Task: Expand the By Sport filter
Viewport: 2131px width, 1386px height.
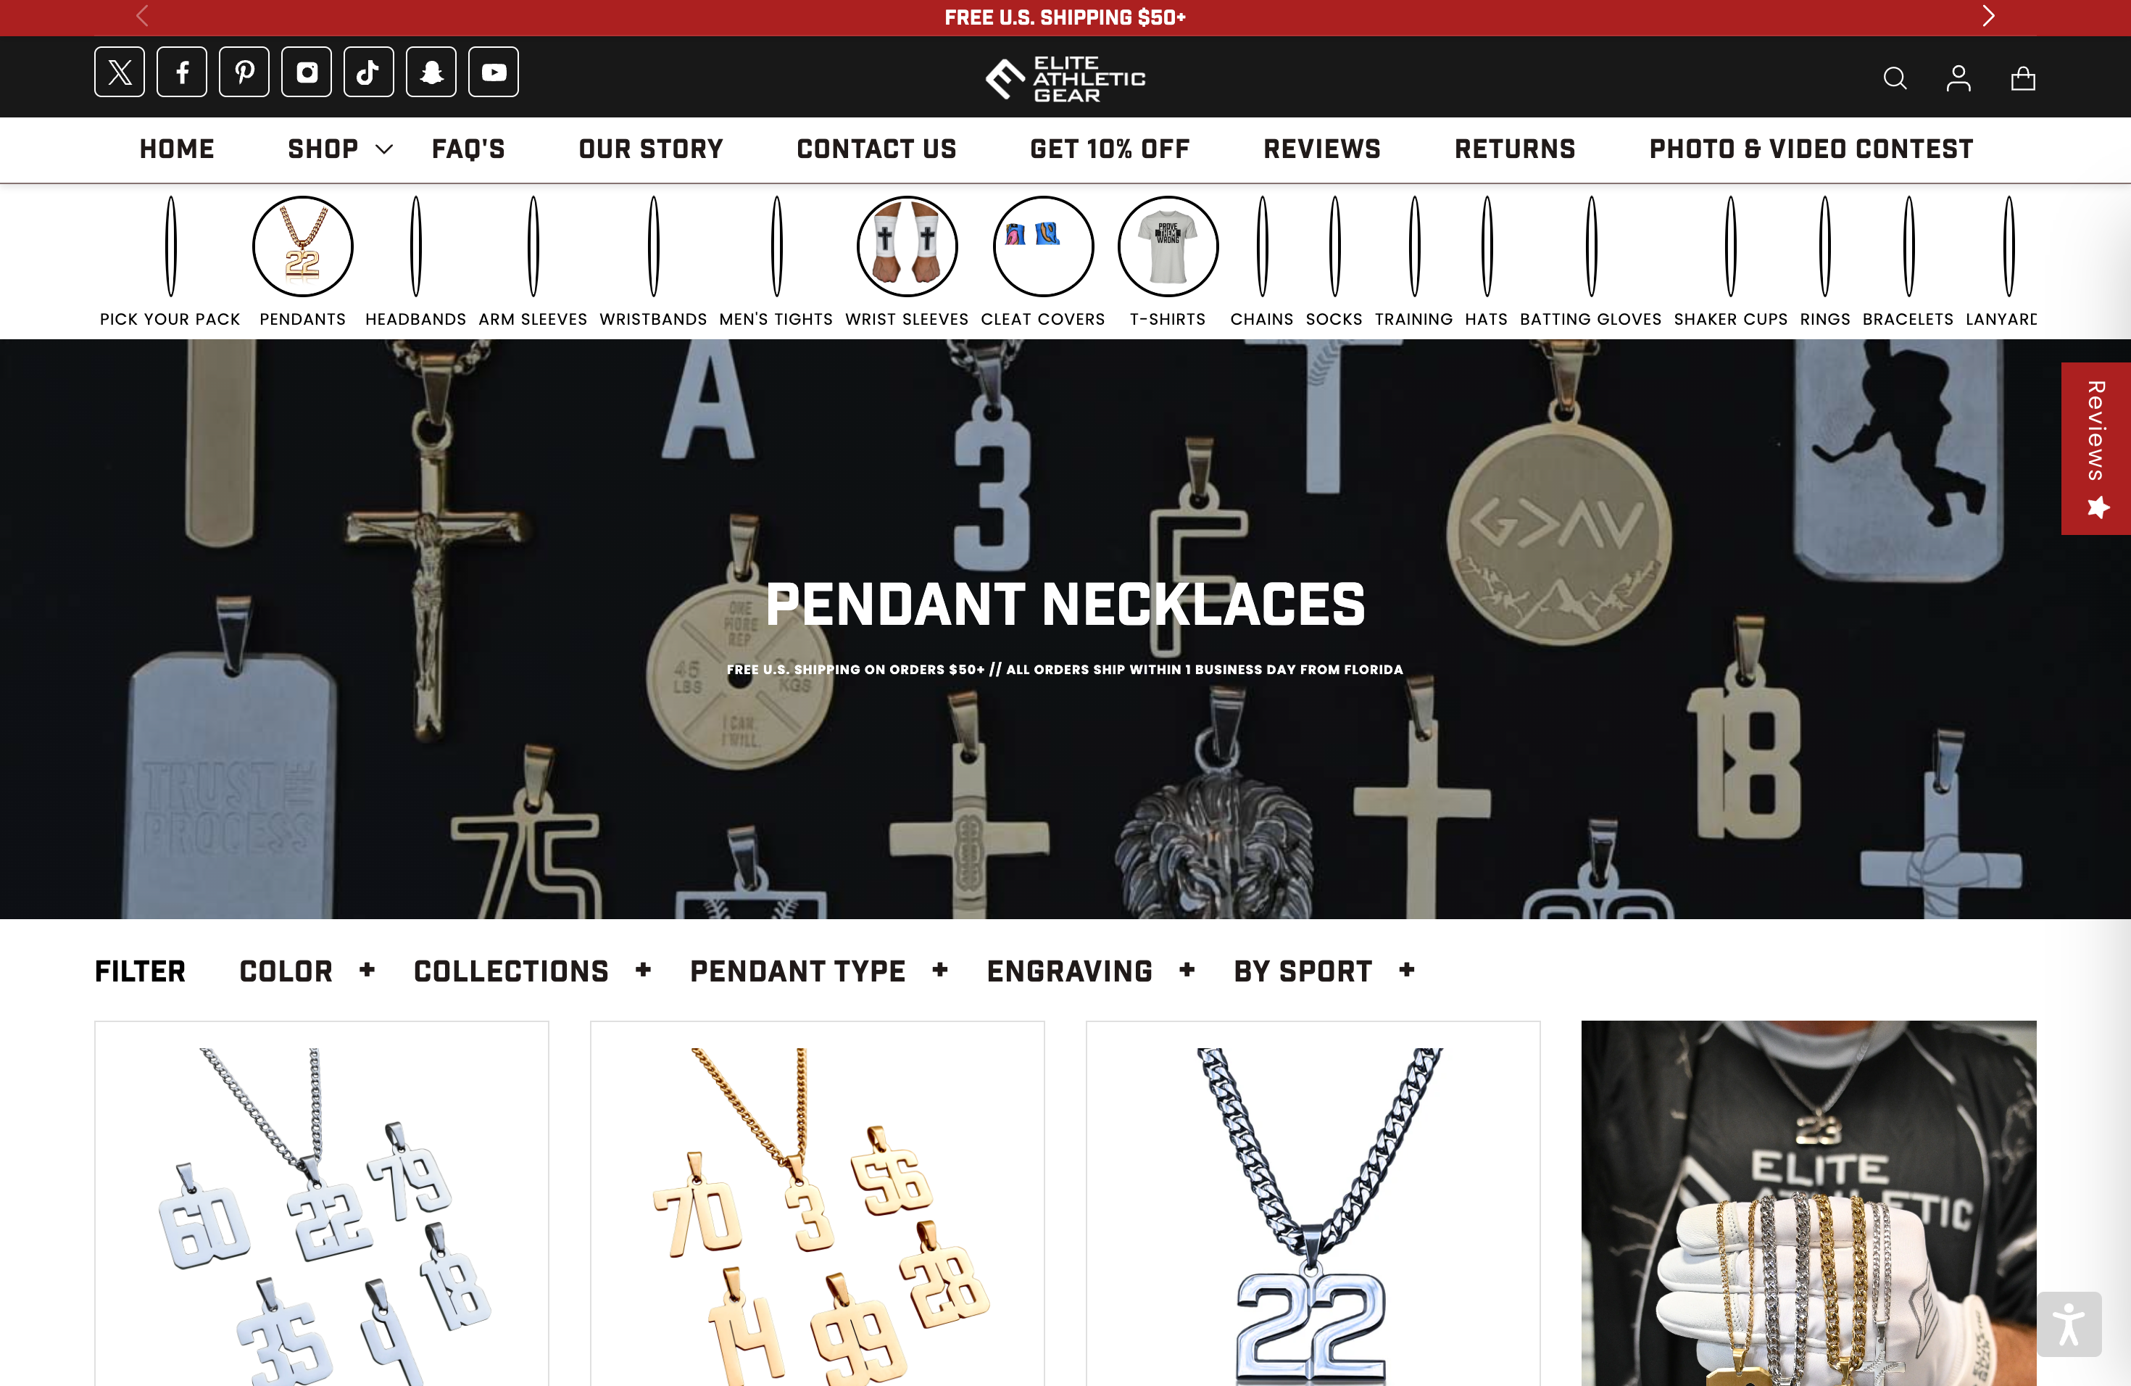Action: pos(1324,971)
